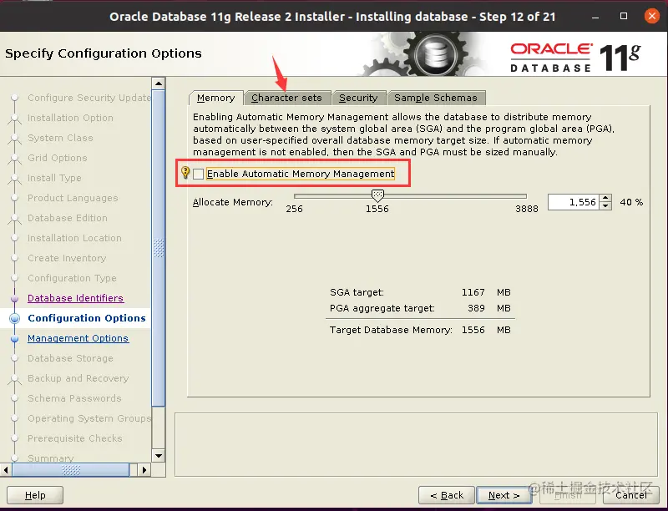Click the Configuration Options step bullet icon
668x511 pixels.
point(14,318)
